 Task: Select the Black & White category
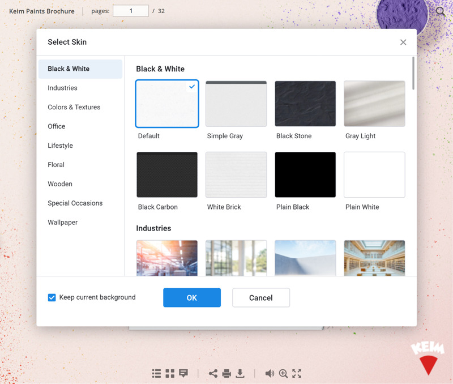[x=80, y=69]
